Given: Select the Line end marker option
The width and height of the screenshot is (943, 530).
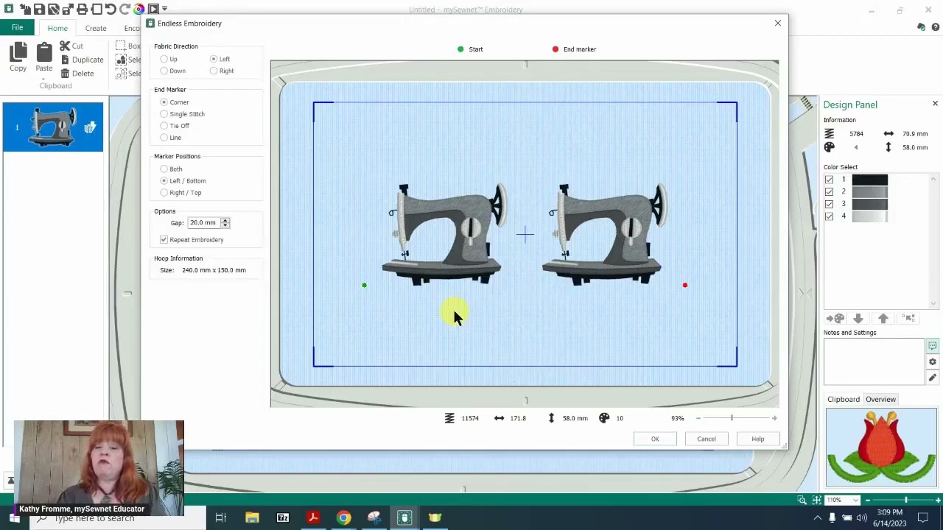Looking at the screenshot, I should tap(164, 138).
